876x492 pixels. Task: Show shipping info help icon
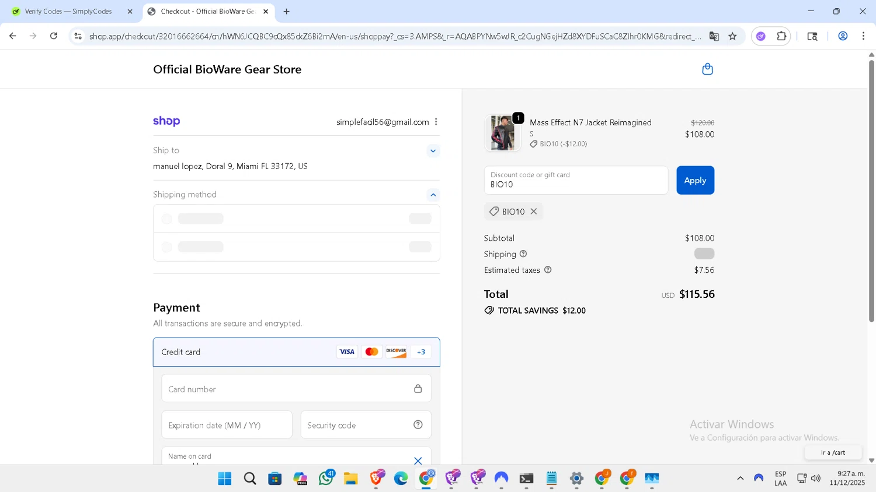[523, 254]
